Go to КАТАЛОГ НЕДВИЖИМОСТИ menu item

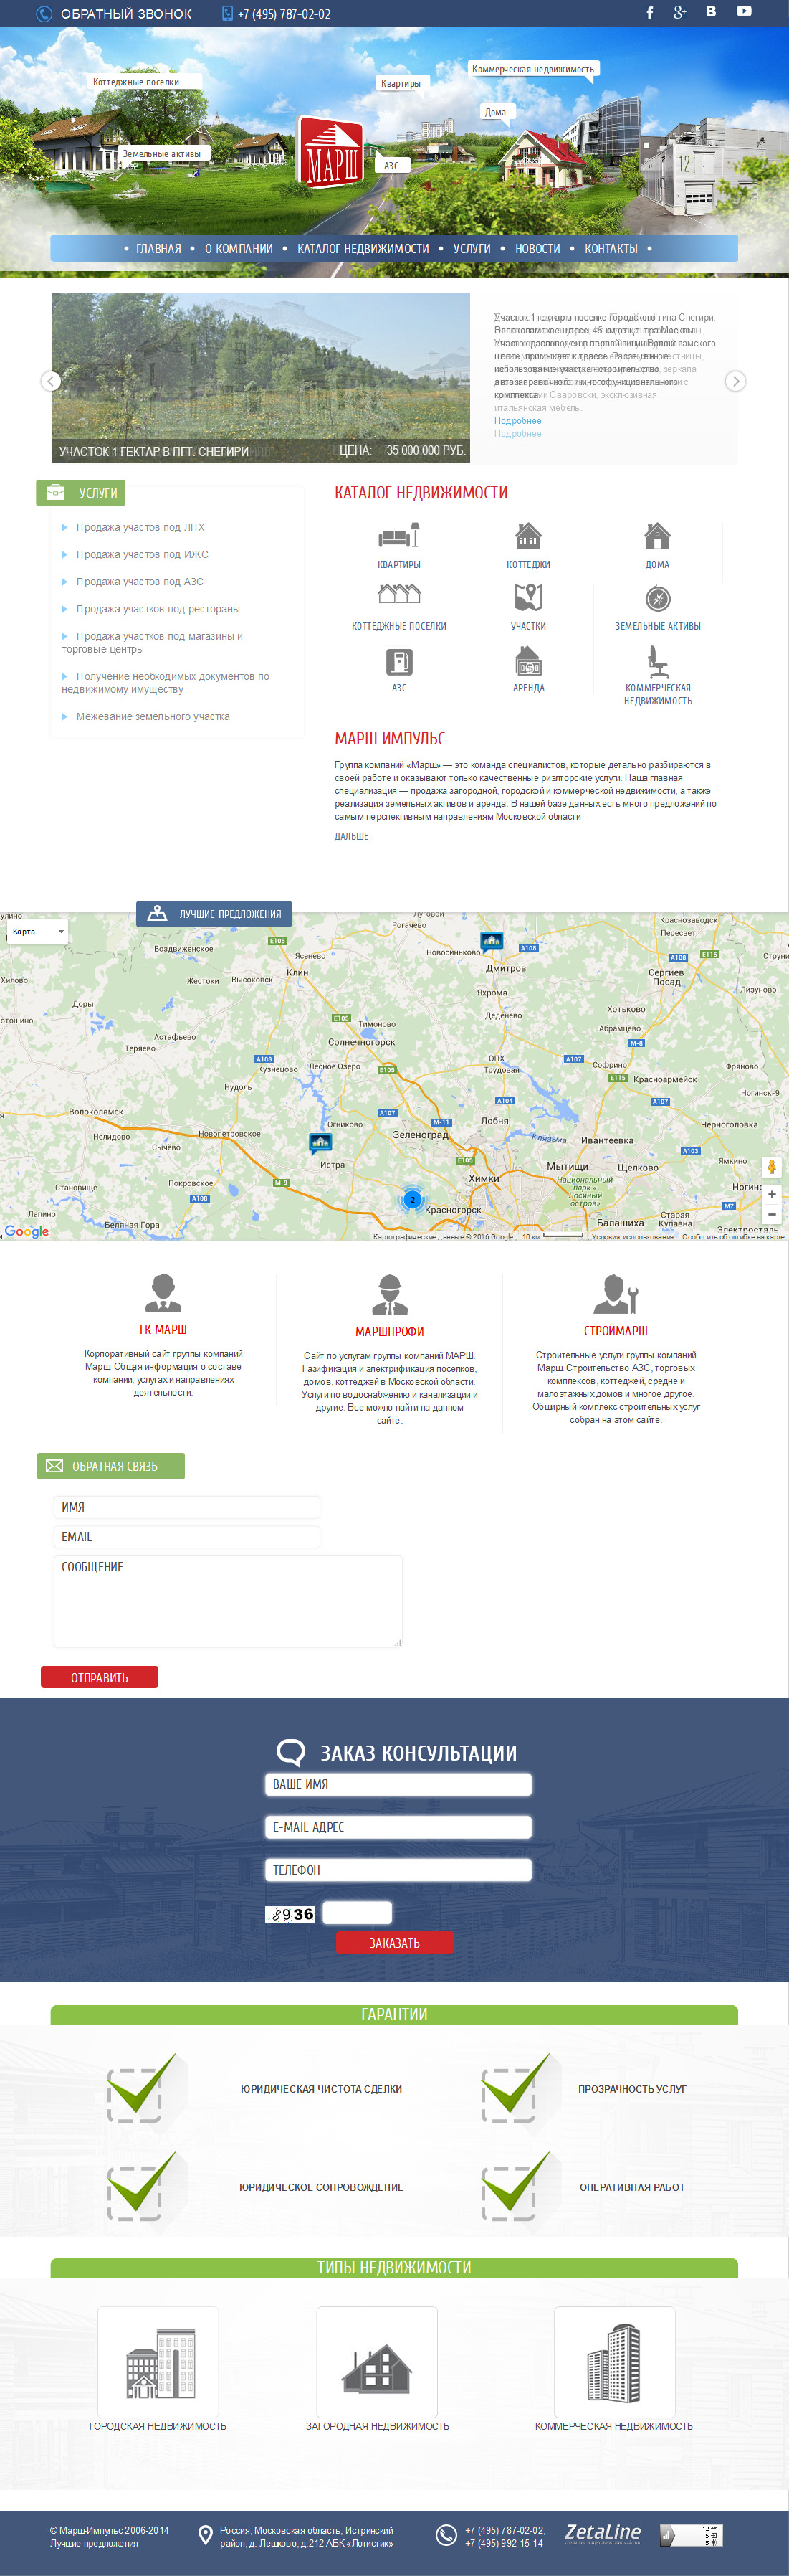(x=363, y=249)
